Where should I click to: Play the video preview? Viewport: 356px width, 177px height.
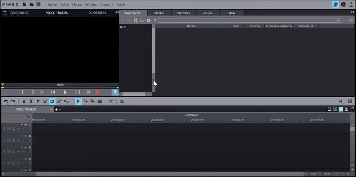pos(65,92)
